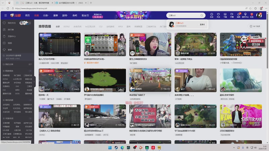This screenshot has height=151, width=269.
Task: Open 我的关注 in the sidebar
Action: coord(12,23)
